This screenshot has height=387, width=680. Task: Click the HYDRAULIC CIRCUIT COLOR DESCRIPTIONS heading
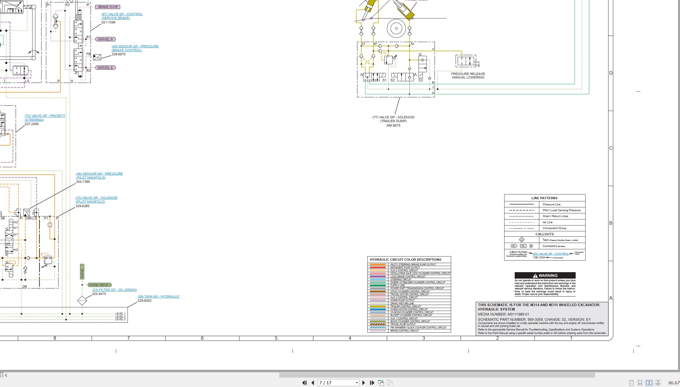[405, 260]
